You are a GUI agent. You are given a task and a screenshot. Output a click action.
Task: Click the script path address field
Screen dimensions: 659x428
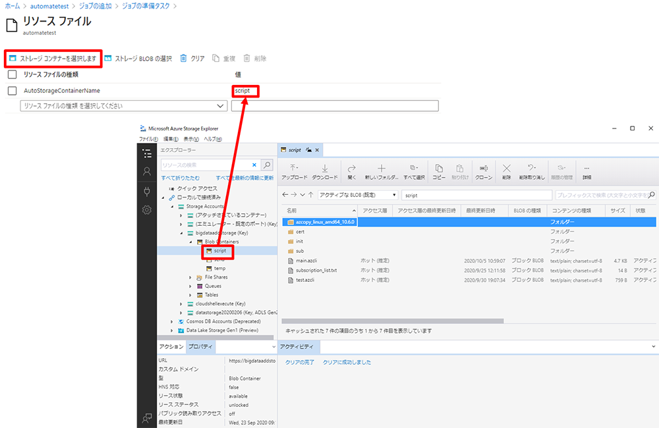pyautogui.click(x=476, y=195)
